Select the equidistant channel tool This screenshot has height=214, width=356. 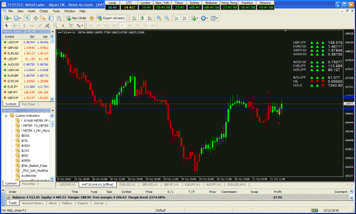[x=47, y=26]
